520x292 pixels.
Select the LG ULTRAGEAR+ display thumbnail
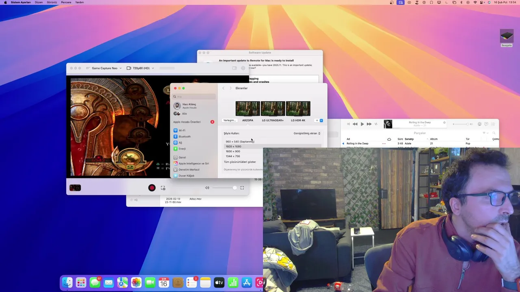(x=273, y=109)
